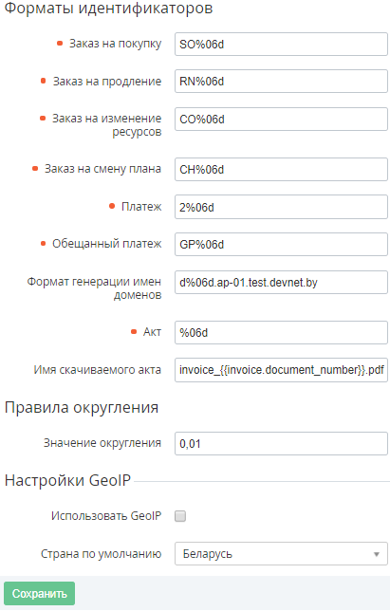Click the Правила округления heading

(x=82, y=408)
